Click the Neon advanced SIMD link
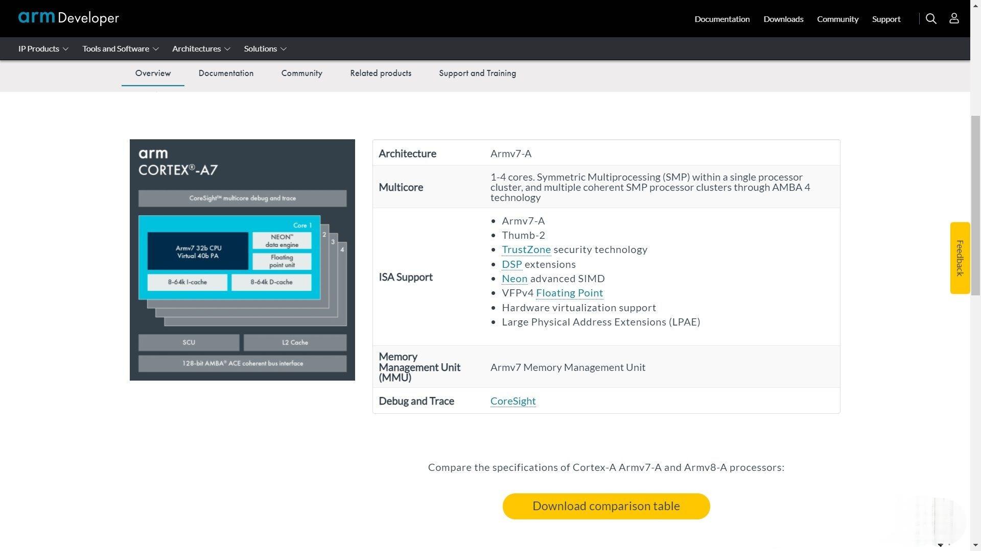Viewport: 981px width, 551px height. pyautogui.click(x=514, y=279)
